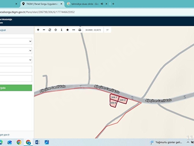This screenshot has height=146, width=194.
Task: Switch to TKGM Parsel Sorgu tab
Action: pos(42,4)
